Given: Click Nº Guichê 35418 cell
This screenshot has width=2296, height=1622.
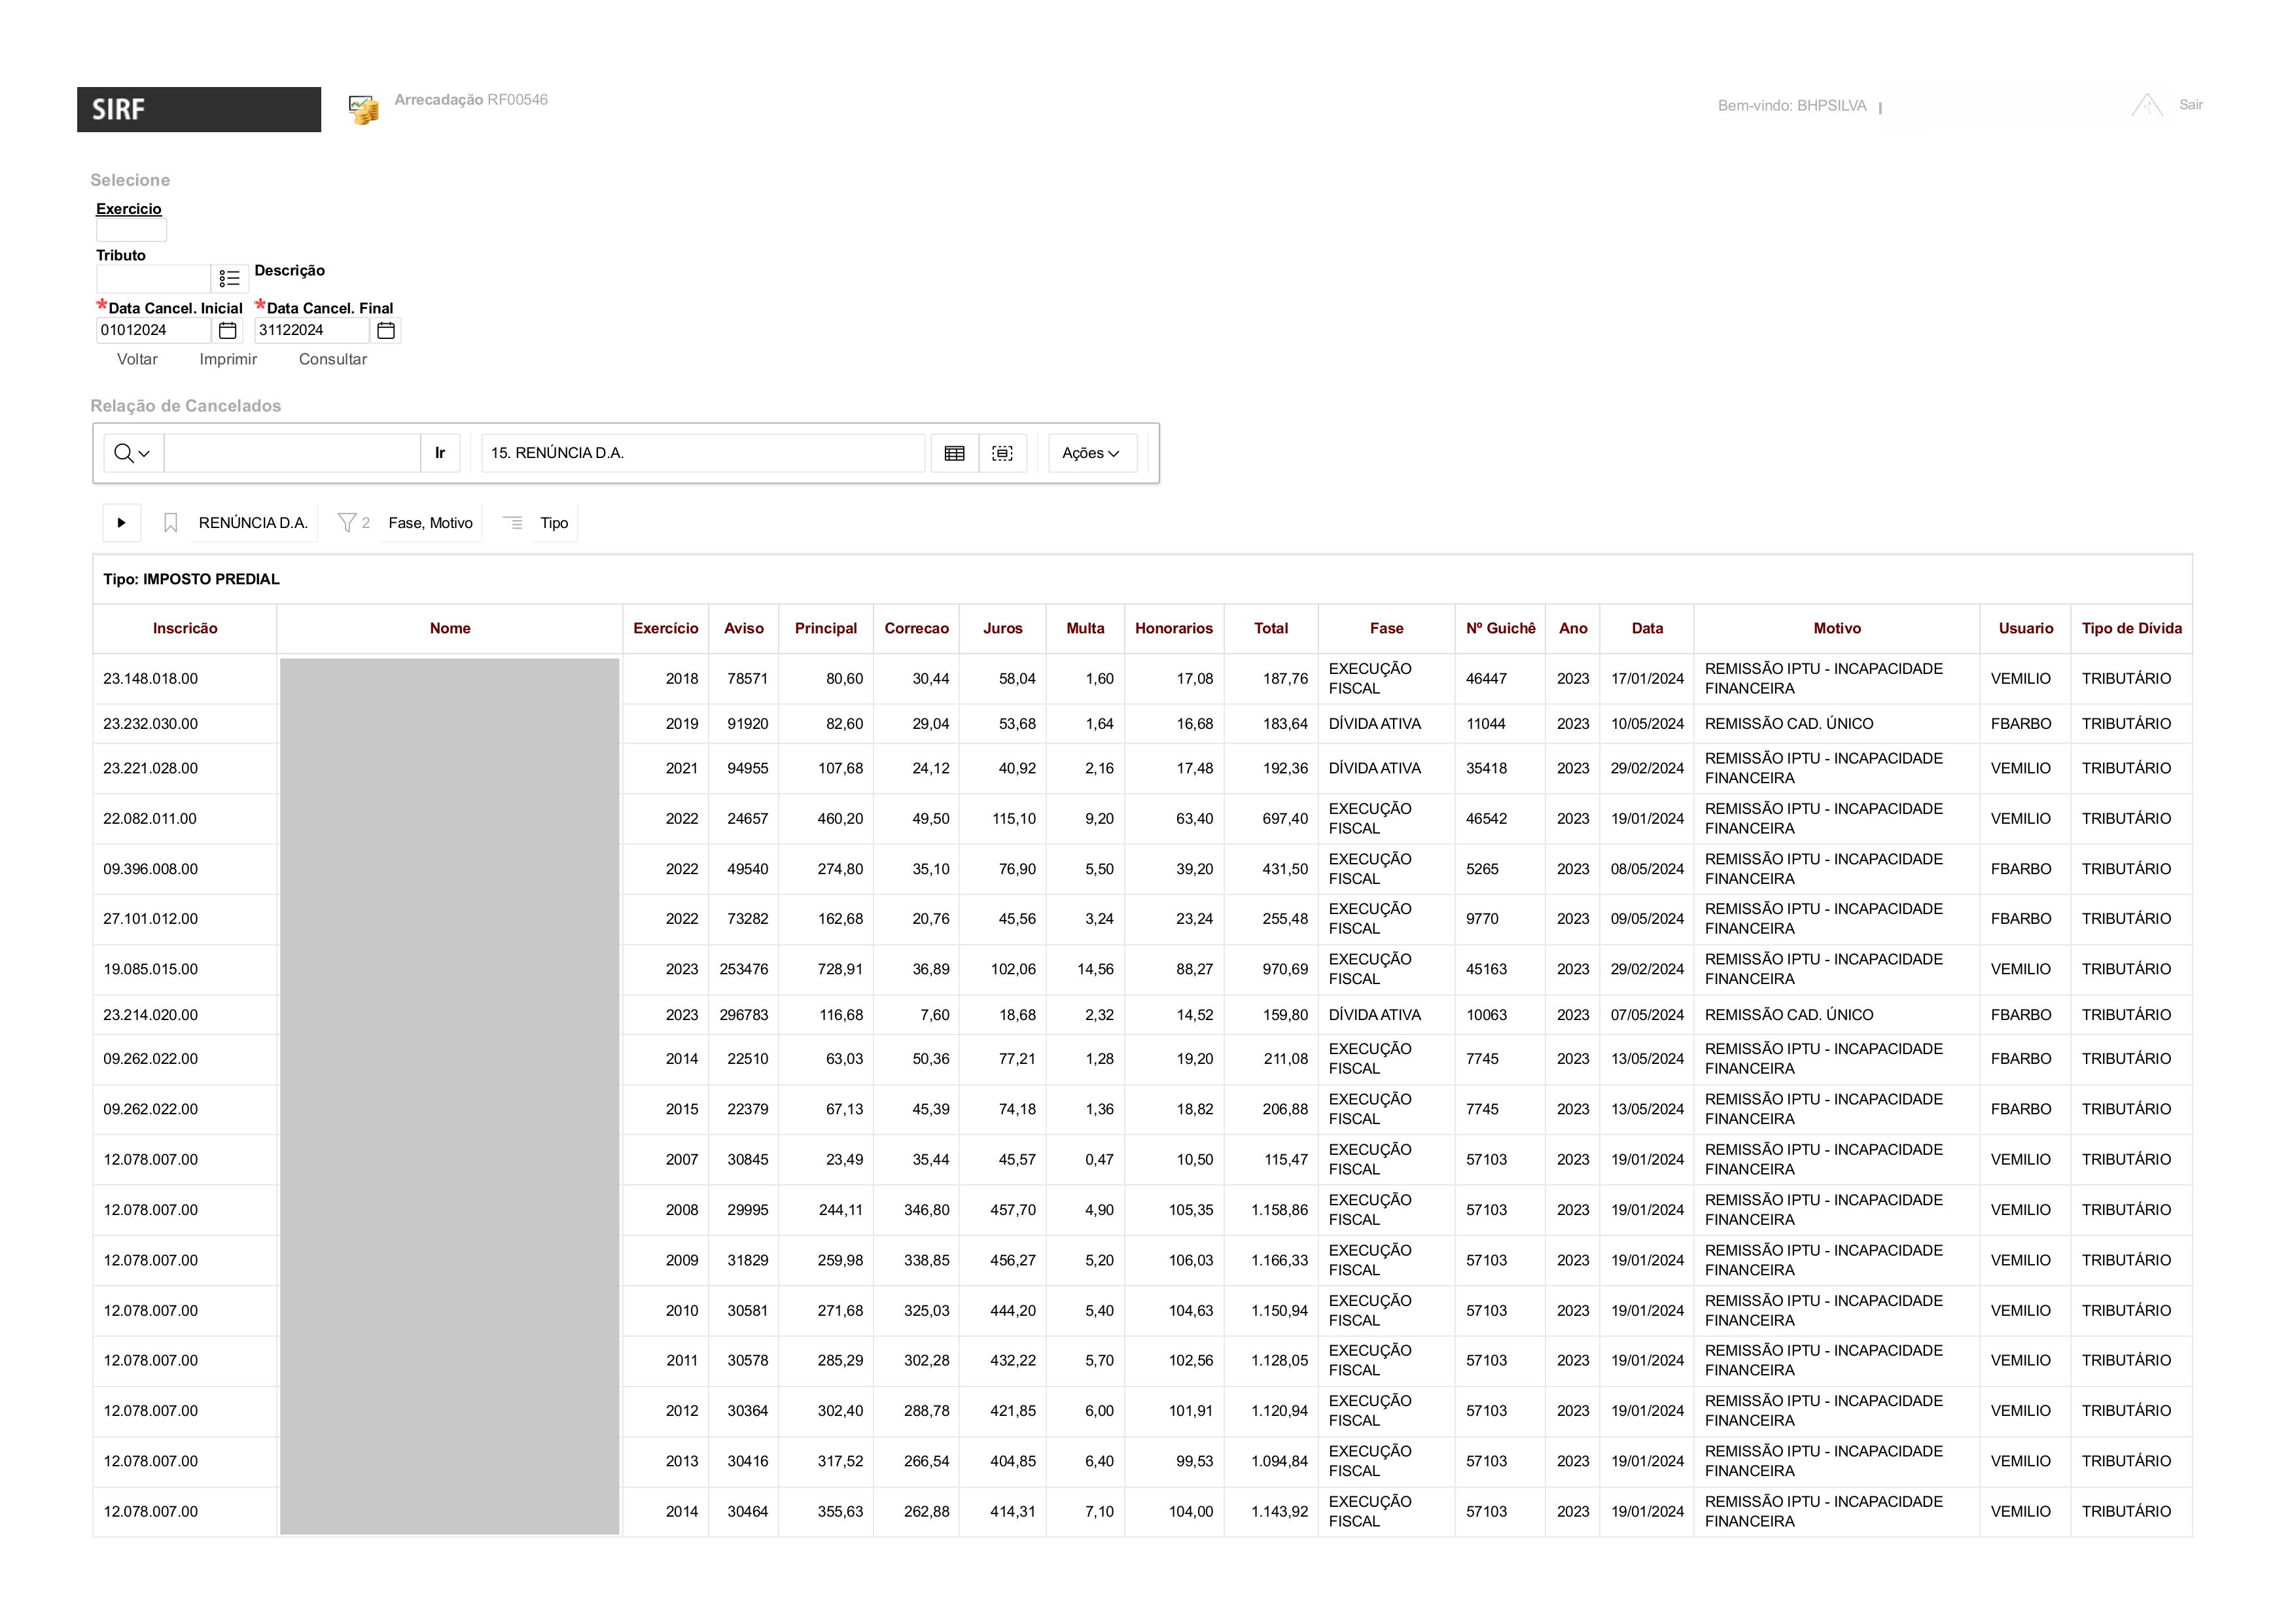Looking at the screenshot, I should click(x=1501, y=768).
